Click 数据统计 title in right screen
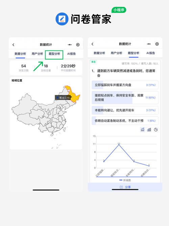The height and width of the screenshot is (226, 169). pyautogui.click(x=125, y=44)
